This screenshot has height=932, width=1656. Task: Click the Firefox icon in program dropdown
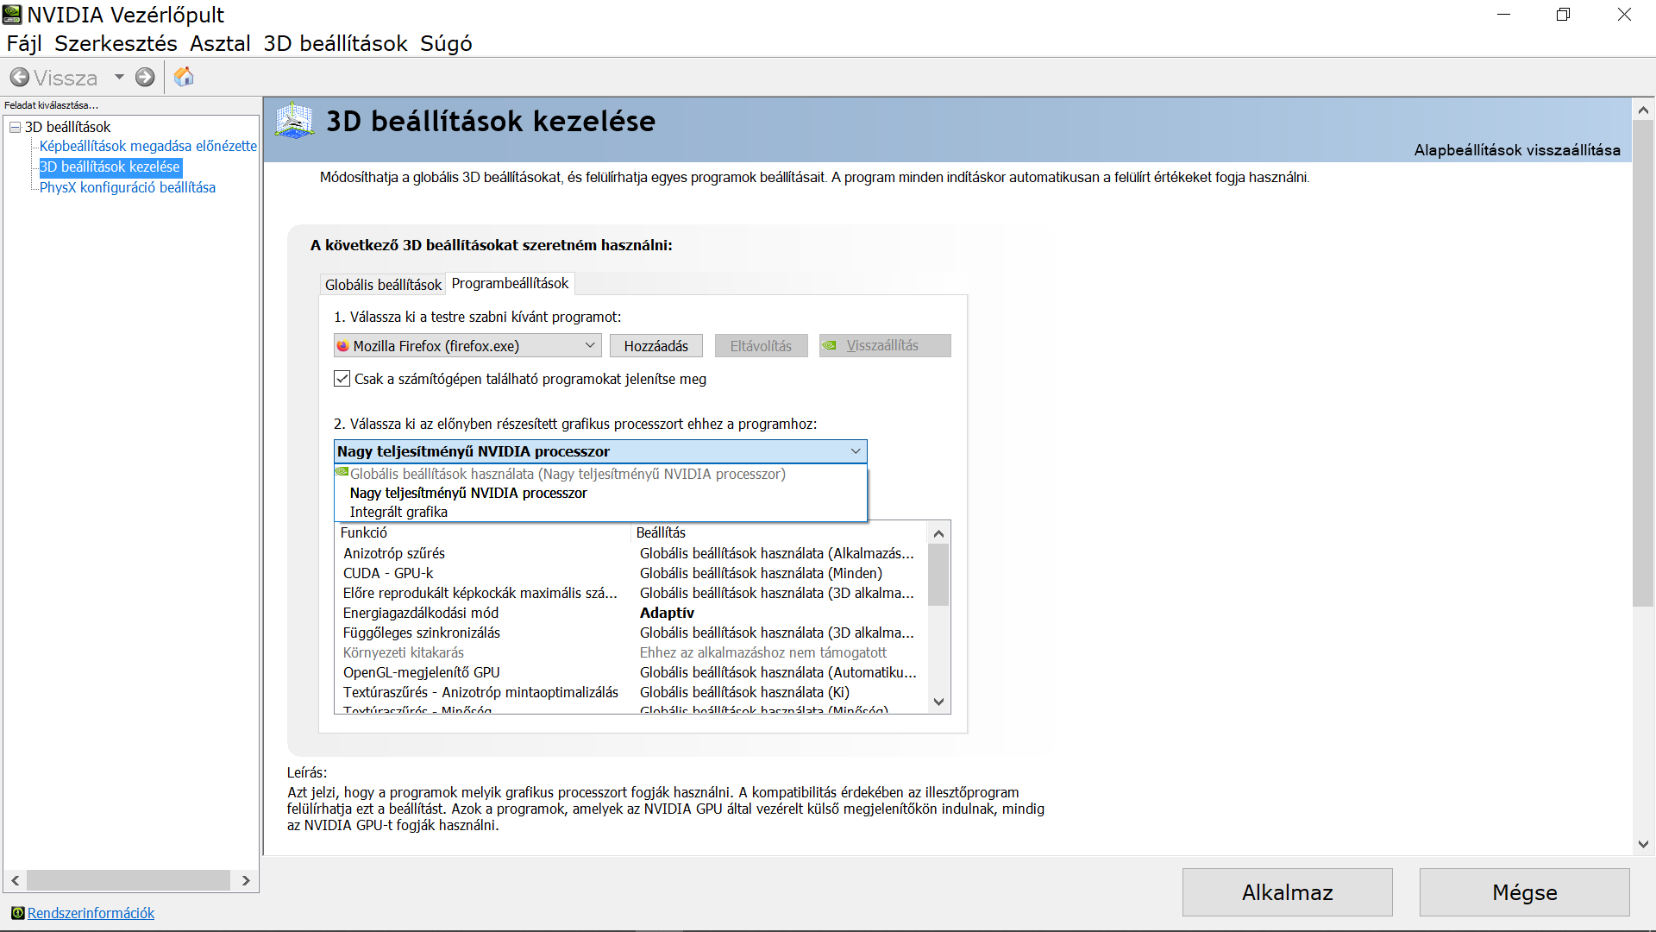343,346
